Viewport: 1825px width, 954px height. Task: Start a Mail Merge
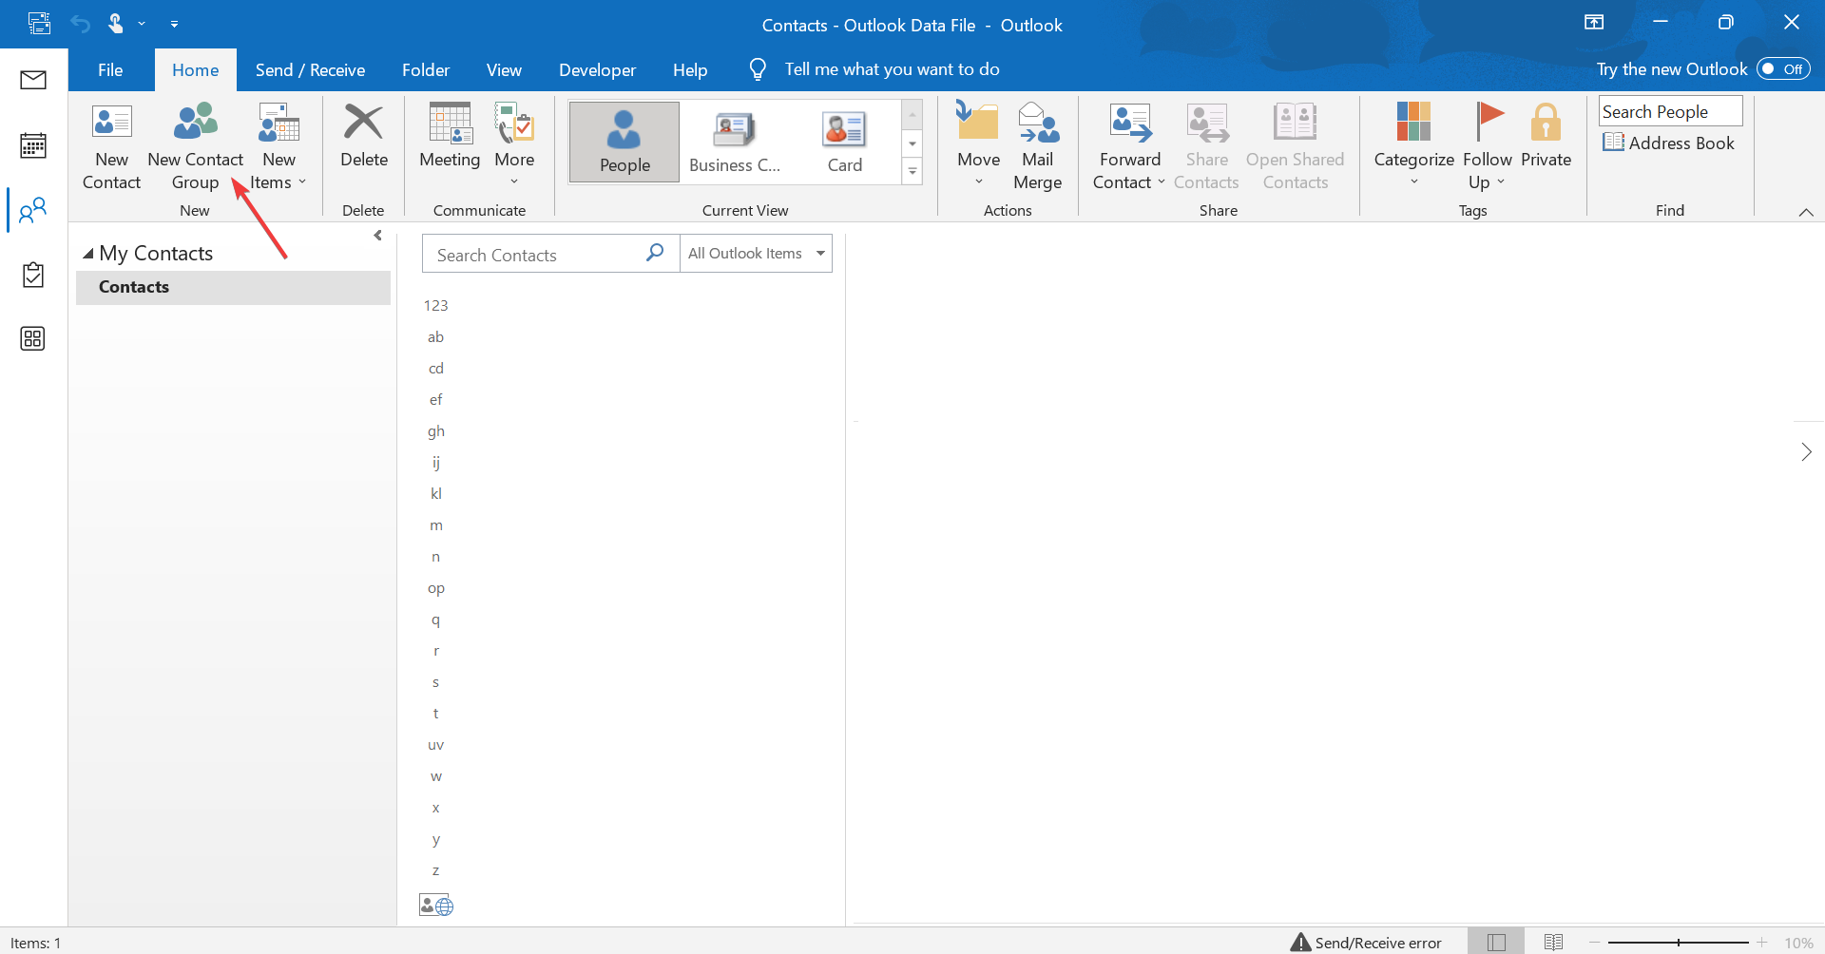1037,146
